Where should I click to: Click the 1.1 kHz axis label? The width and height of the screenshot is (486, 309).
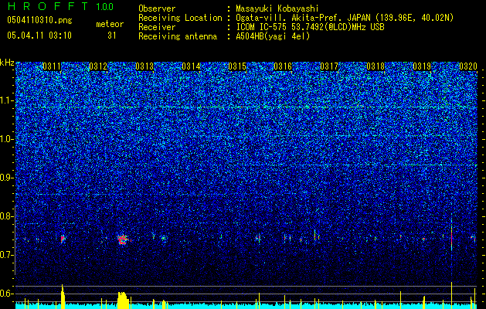pos(7,100)
